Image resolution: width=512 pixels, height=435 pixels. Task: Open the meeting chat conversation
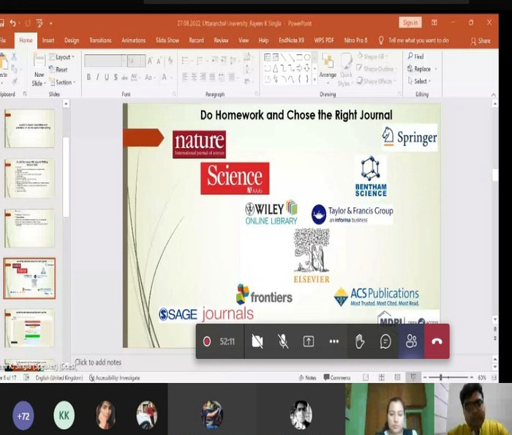[x=385, y=341]
